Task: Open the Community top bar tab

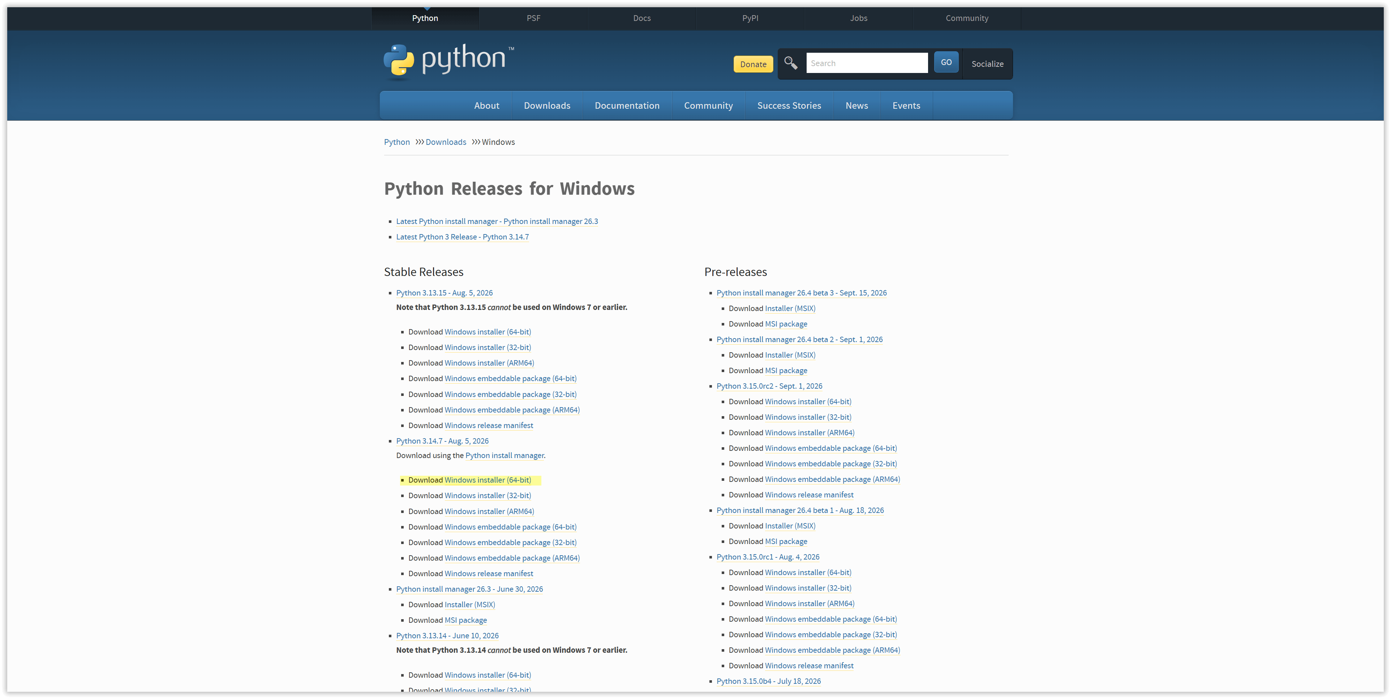Action: 967,18
